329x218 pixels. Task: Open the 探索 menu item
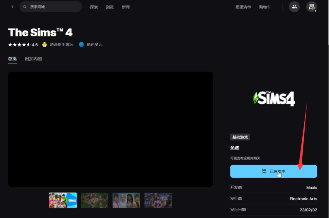[x=94, y=7]
